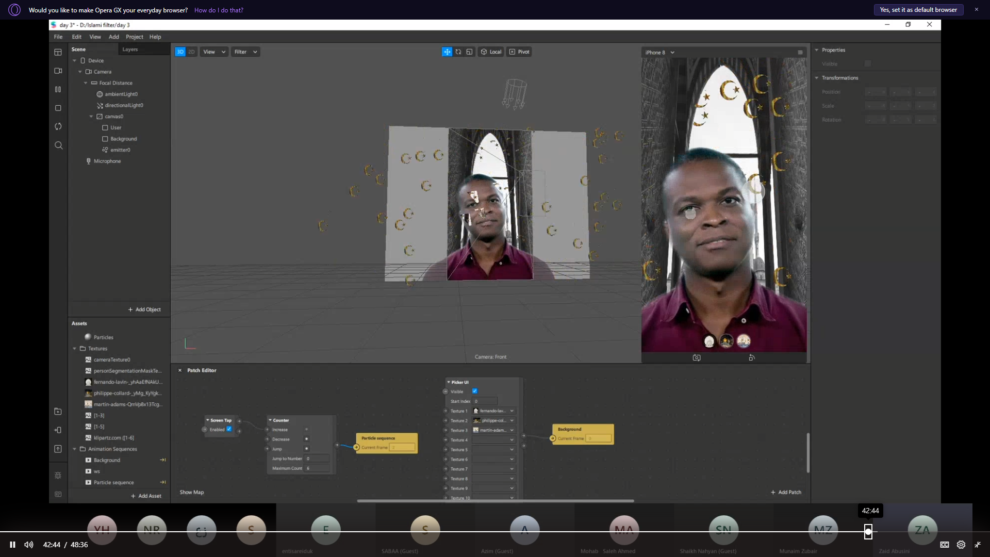Select the Rotate manipulator tool

coord(458,52)
